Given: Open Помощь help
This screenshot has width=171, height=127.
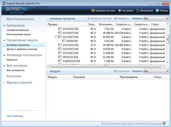Looking at the screenshot, I should click(162, 11).
